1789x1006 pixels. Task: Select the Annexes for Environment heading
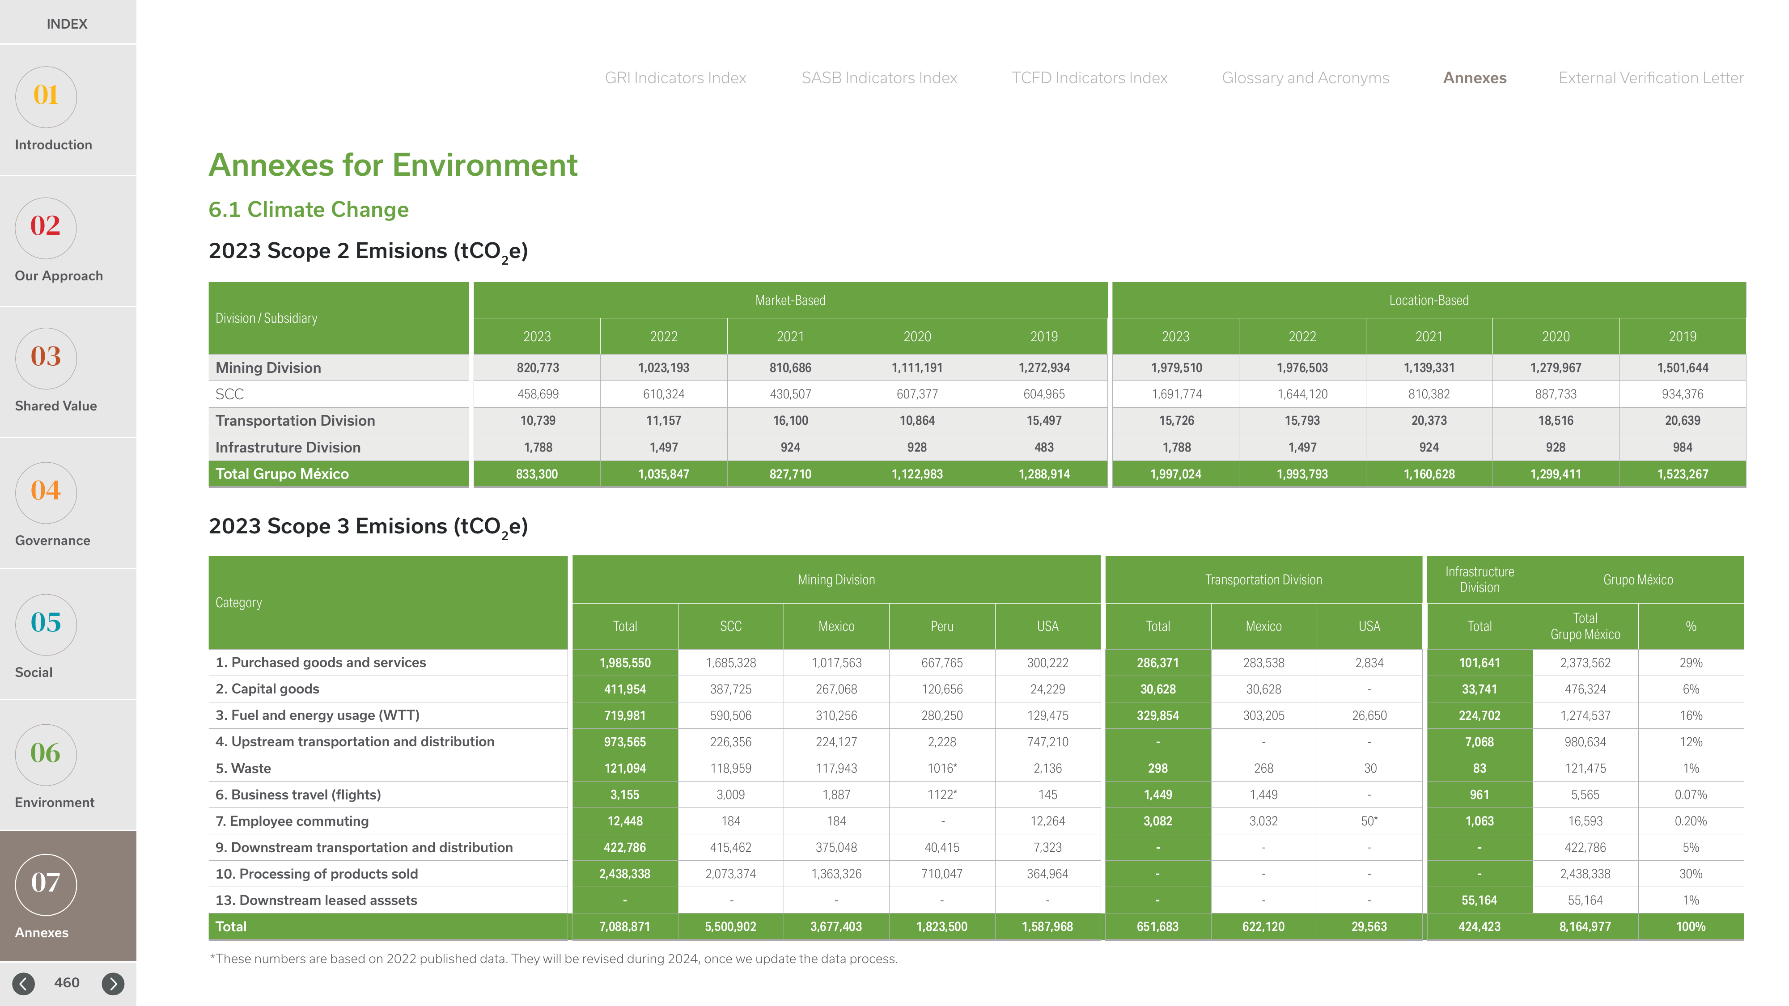(x=393, y=165)
